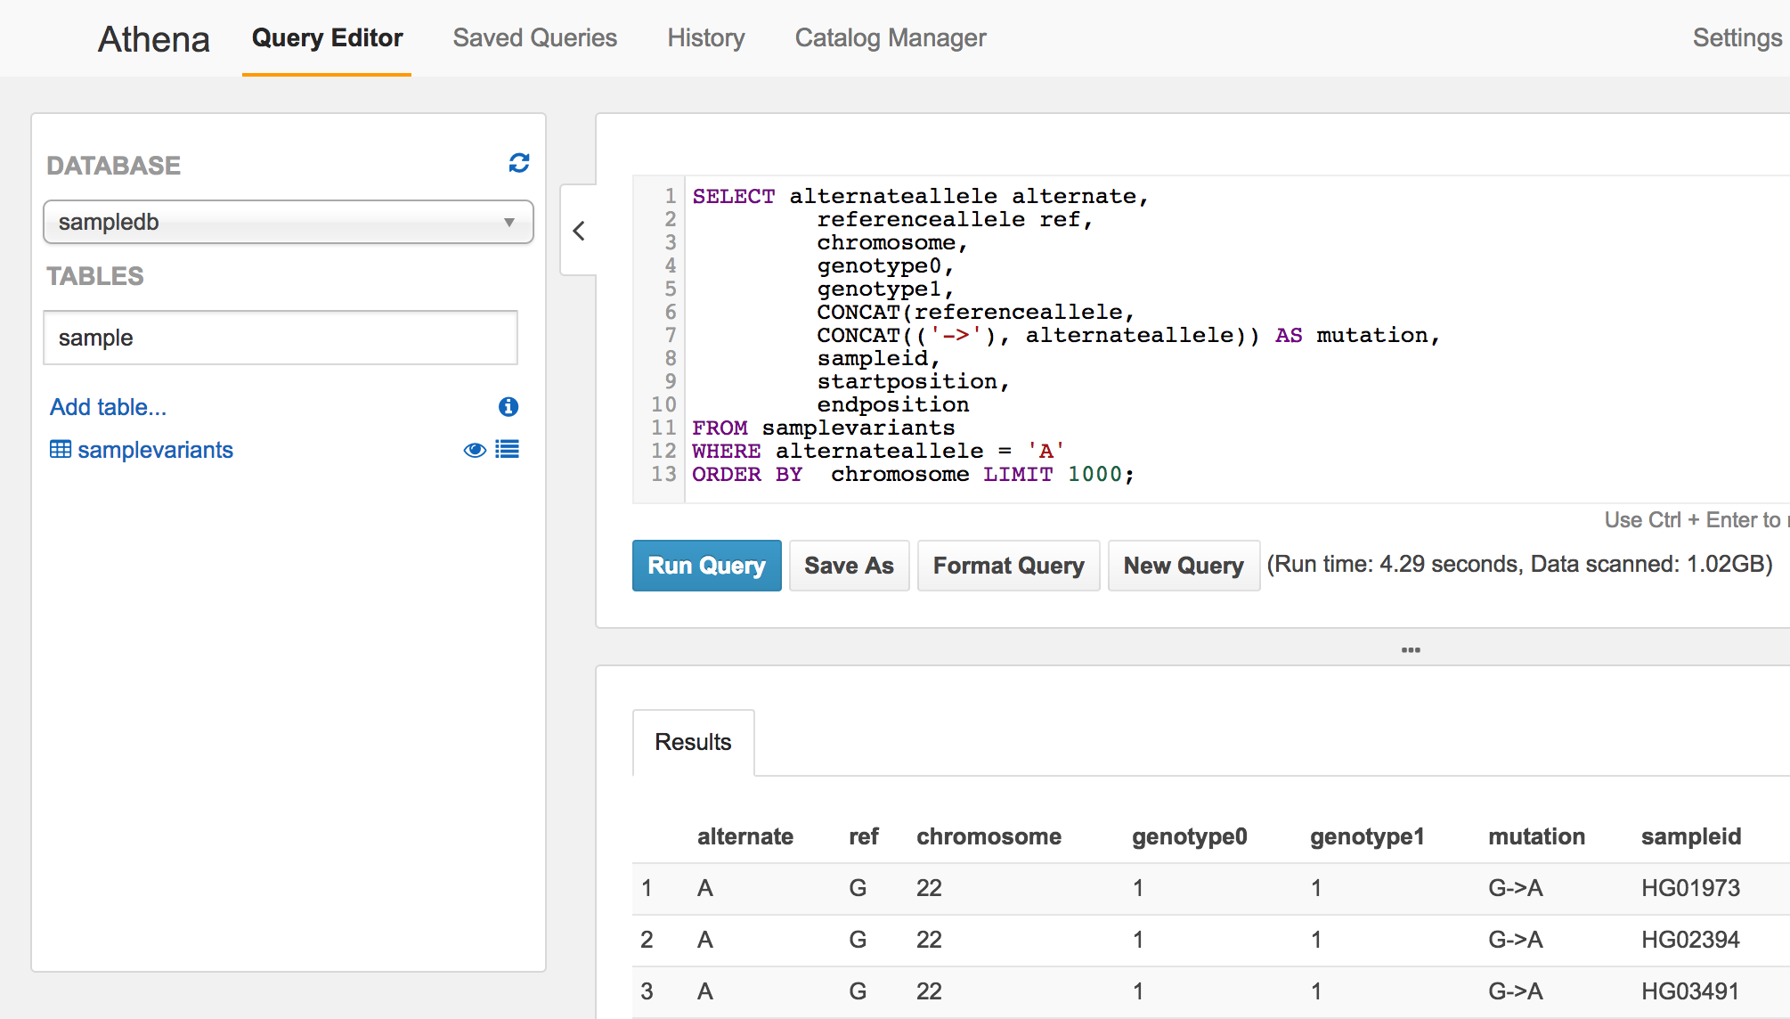Select the Results tab
The height and width of the screenshot is (1019, 1790).
pos(693,742)
